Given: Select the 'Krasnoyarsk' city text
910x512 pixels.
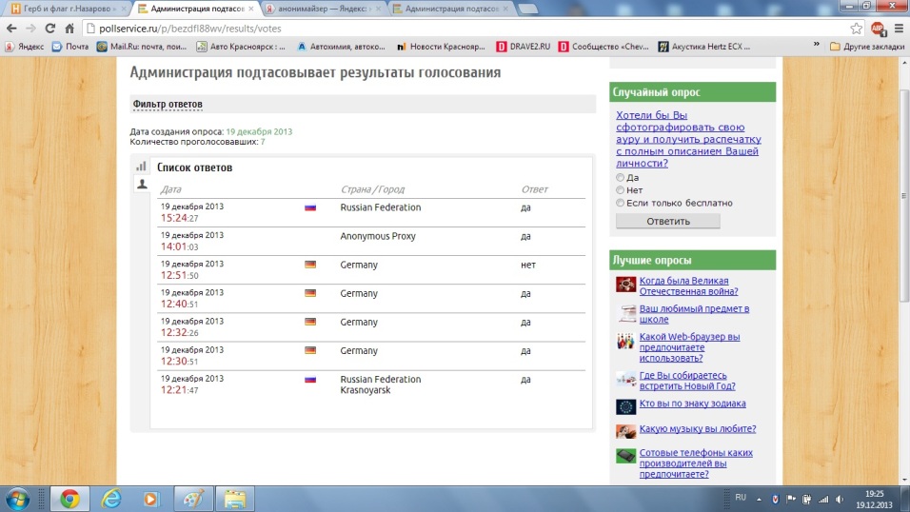Looking at the screenshot, I should click(x=365, y=390).
